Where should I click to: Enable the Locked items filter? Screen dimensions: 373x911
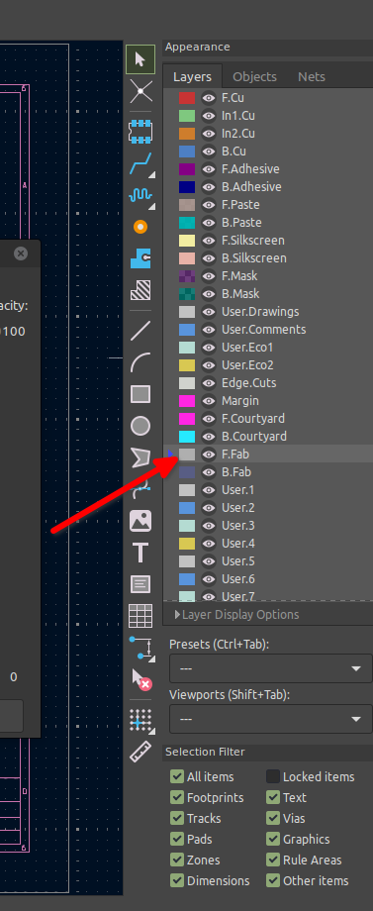coord(273,776)
